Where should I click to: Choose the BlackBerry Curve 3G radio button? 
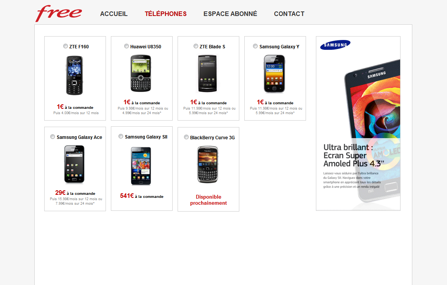click(x=186, y=137)
